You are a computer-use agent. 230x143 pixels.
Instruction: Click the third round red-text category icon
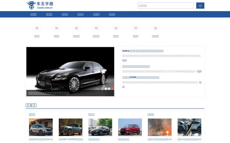coord(76,28)
